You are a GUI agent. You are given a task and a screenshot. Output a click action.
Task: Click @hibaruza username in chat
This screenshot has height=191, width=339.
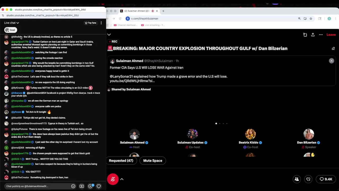[17, 93]
